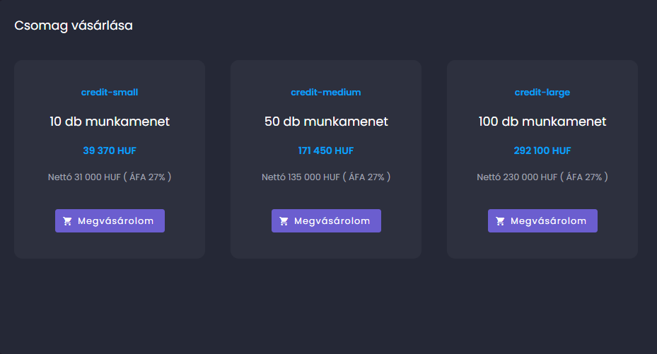
Task: Click the 39 370 HUF price
Action: pyautogui.click(x=110, y=151)
